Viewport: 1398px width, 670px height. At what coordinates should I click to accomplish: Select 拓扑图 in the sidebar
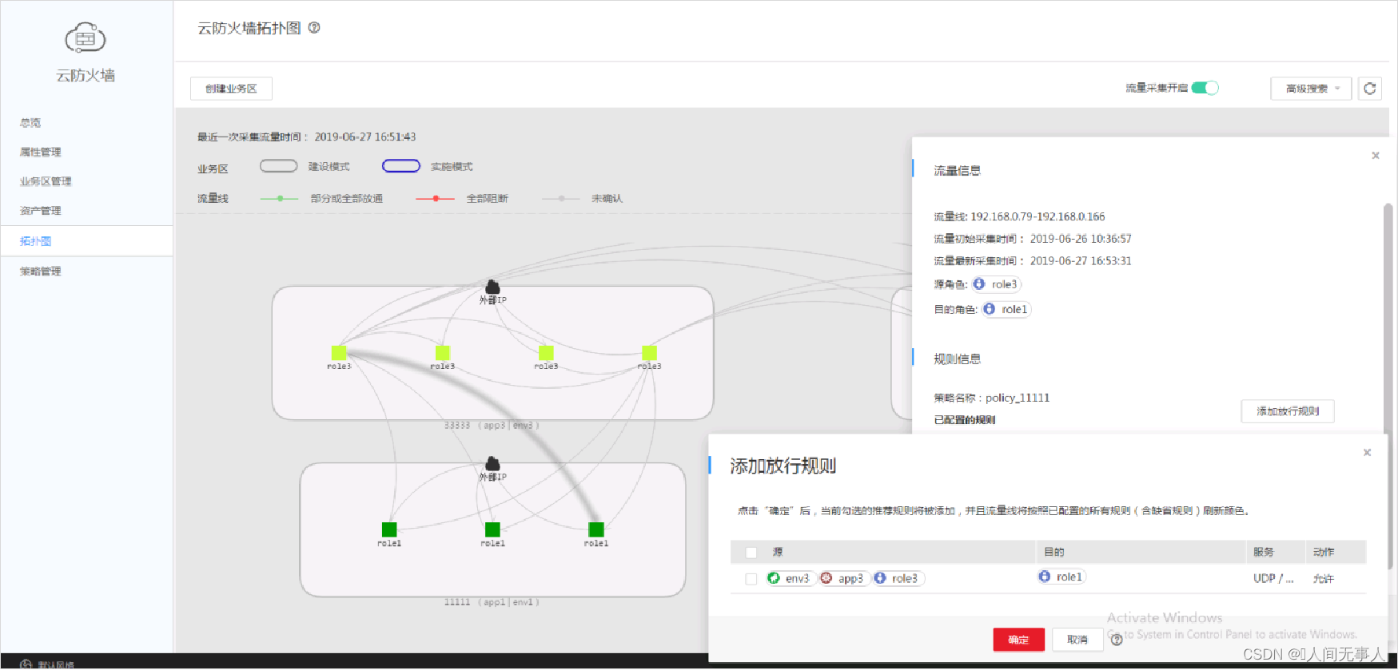[36, 241]
